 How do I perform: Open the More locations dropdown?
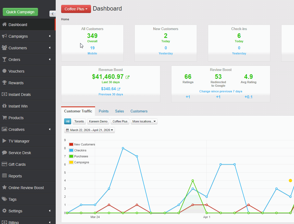[144, 121]
